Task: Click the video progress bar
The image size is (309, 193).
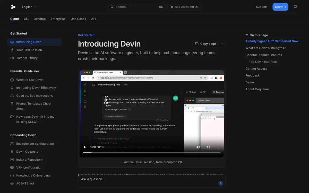Action: point(152,153)
